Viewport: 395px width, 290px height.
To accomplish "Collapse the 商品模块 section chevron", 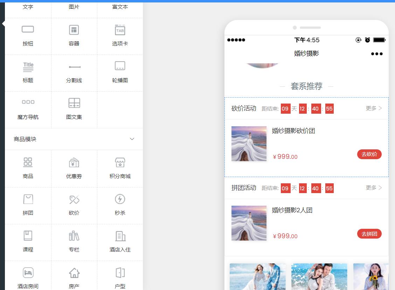I will pos(132,139).
